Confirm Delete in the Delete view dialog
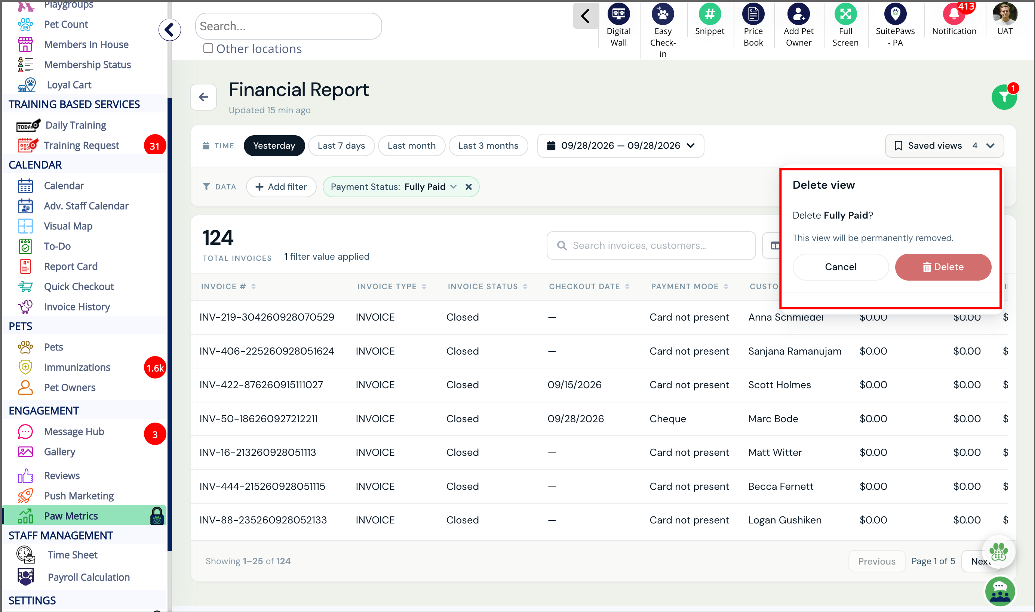 point(943,267)
